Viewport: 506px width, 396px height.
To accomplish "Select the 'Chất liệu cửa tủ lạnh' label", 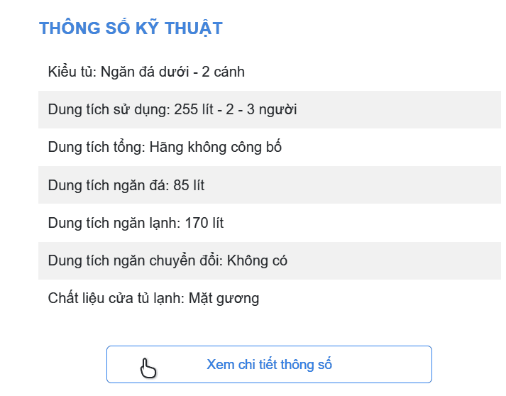I will coord(116,298).
